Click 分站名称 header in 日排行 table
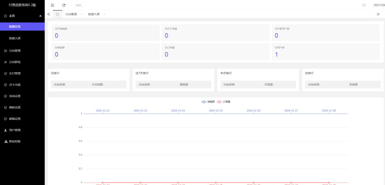 pyautogui.click(x=59, y=84)
